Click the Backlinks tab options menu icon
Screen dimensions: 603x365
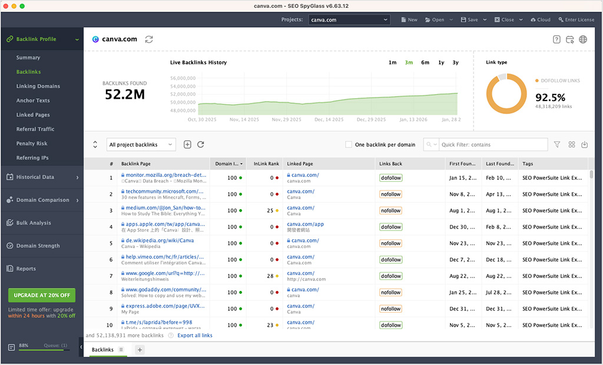pos(121,349)
